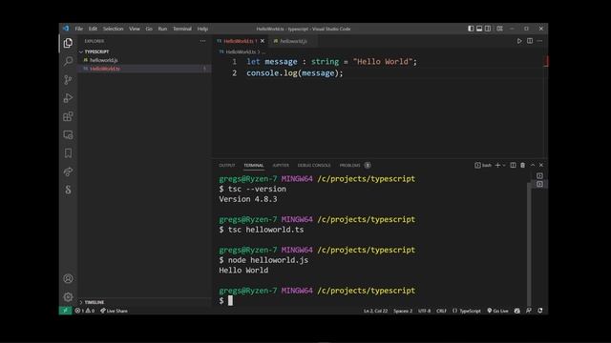Viewport: 611px width, 343px height.
Task: Open the Source Control view
Action: click(68, 80)
